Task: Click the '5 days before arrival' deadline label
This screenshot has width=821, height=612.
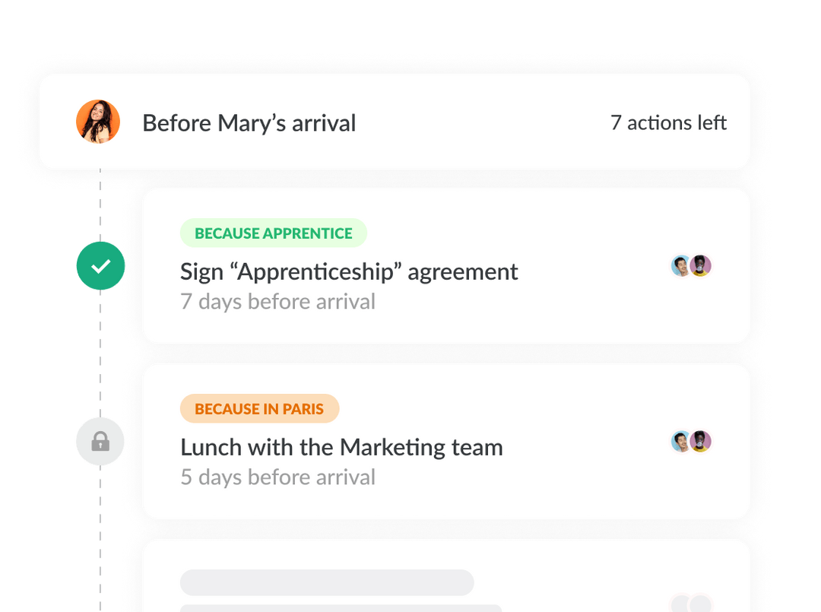Action: pos(277,477)
